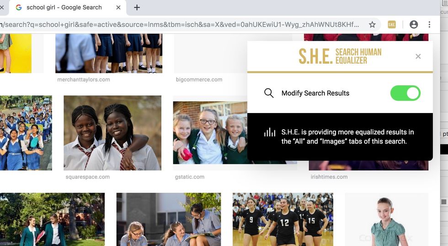448x246 pixels.
Task: Click the magnifier icon beside Modify Search Results
Action: coord(269,93)
